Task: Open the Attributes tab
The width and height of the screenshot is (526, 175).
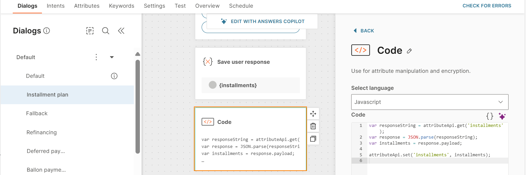Action: [x=87, y=6]
